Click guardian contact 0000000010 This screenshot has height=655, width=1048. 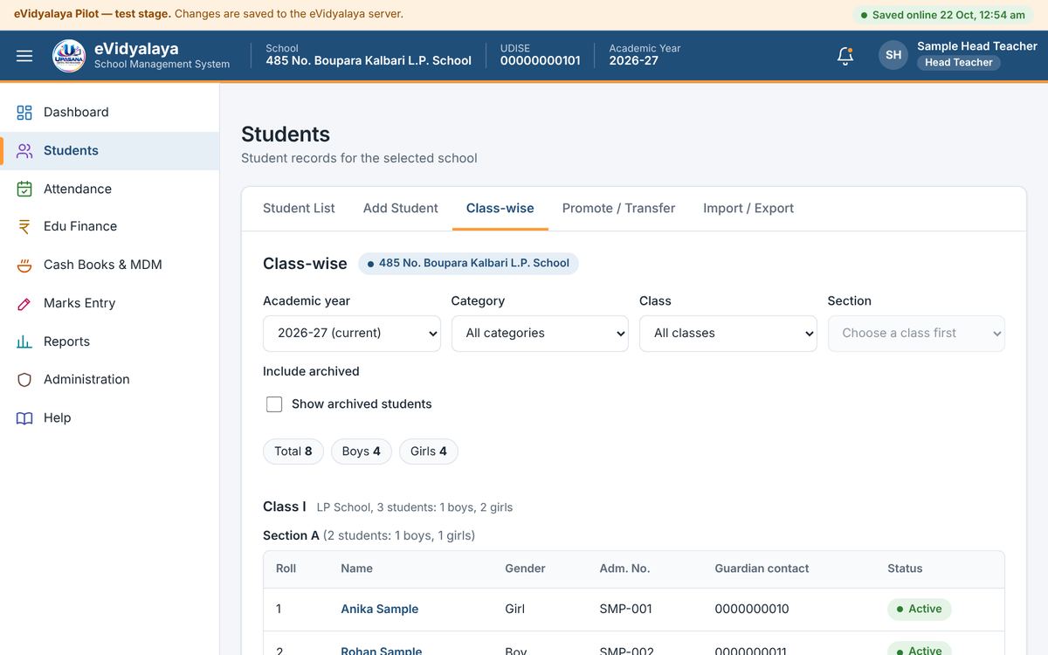pos(752,610)
